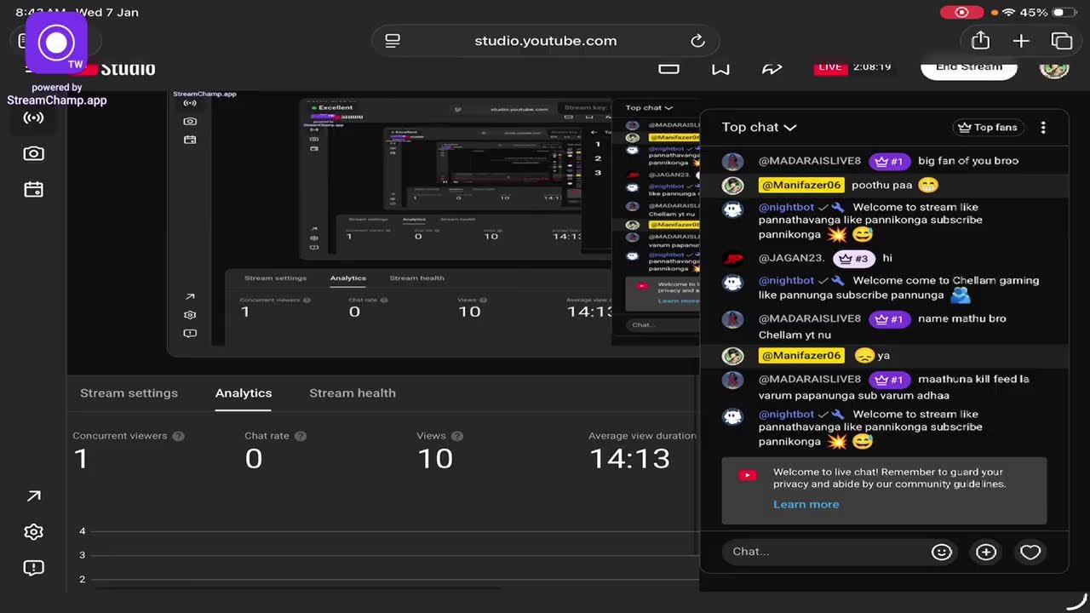The height and width of the screenshot is (613, 1090).
Task: Show help for Chat rate
Action: [x=301, y=436]
